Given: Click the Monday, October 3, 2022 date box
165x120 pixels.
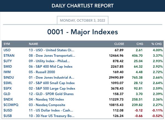Looking at the screenshot, I should (83, 20).
